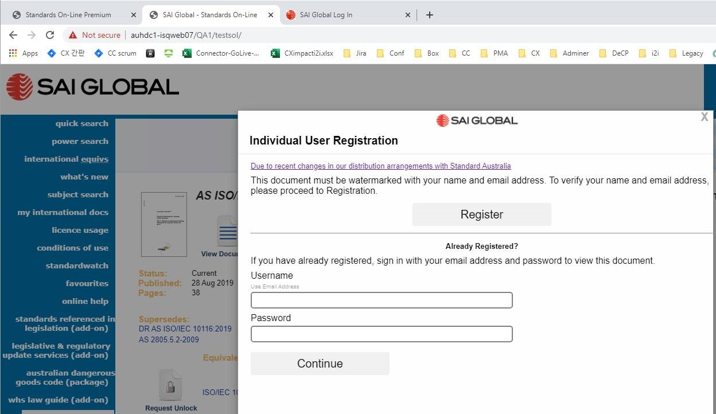Open the PMA bookmark folder

[495, 53]
